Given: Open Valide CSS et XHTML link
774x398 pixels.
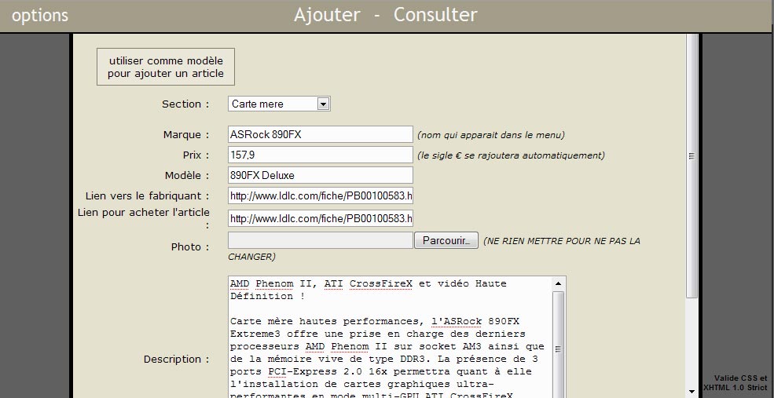Looking at the screenshot, I should 735,382.
